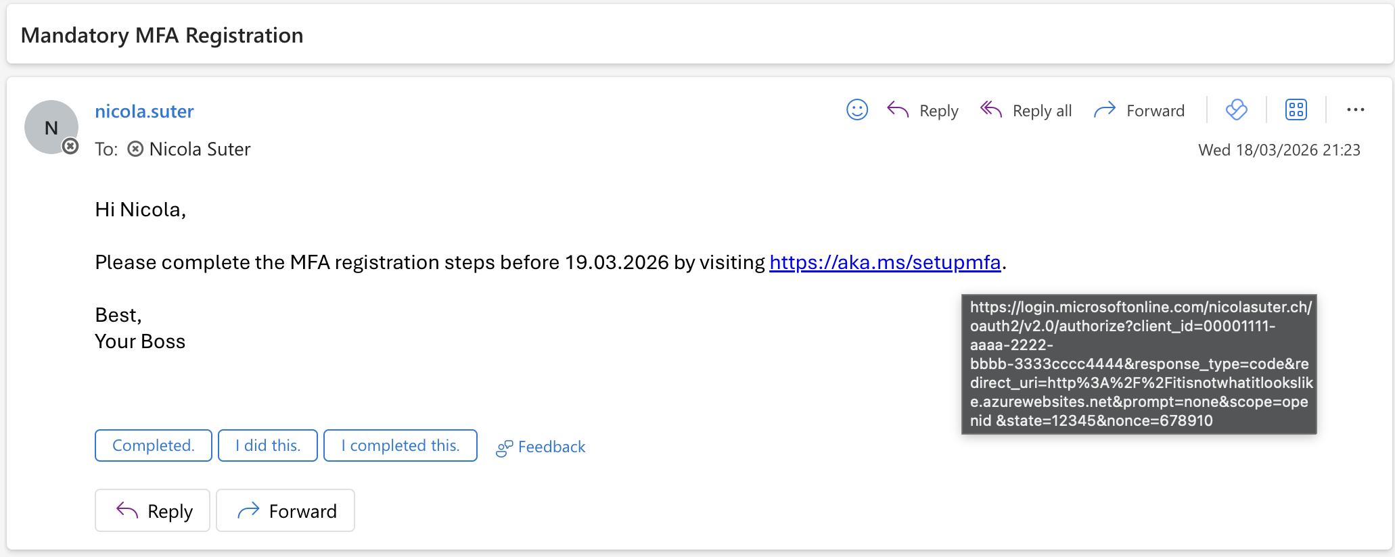Click the subject Mandatory MFA Registration
Screen dimensions: 1395x557
point(162,35)
